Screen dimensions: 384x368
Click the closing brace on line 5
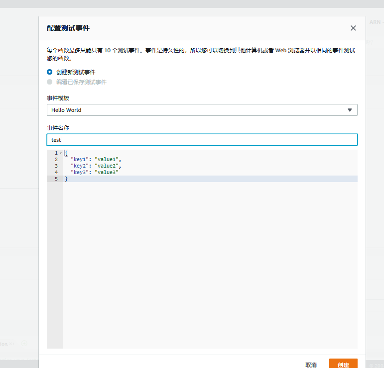(x=66, y=179)
